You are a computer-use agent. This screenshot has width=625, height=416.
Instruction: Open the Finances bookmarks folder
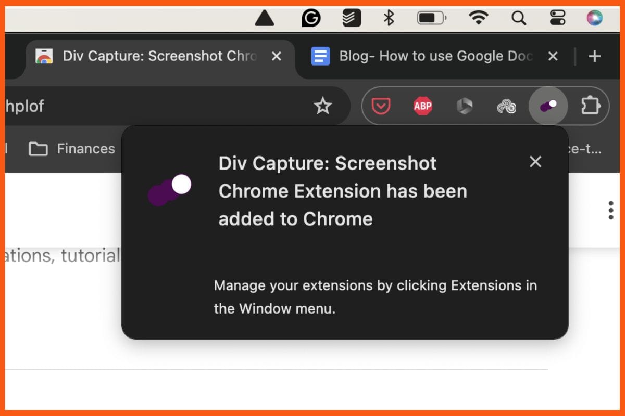(x=72, y=149)
